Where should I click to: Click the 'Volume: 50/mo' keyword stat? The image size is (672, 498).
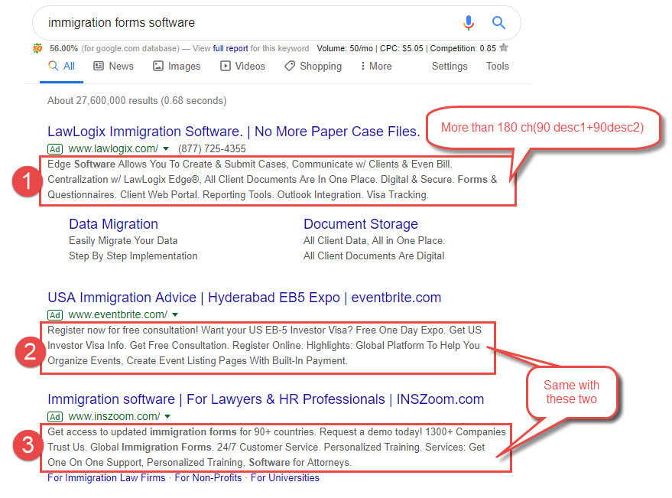(345, 48)
